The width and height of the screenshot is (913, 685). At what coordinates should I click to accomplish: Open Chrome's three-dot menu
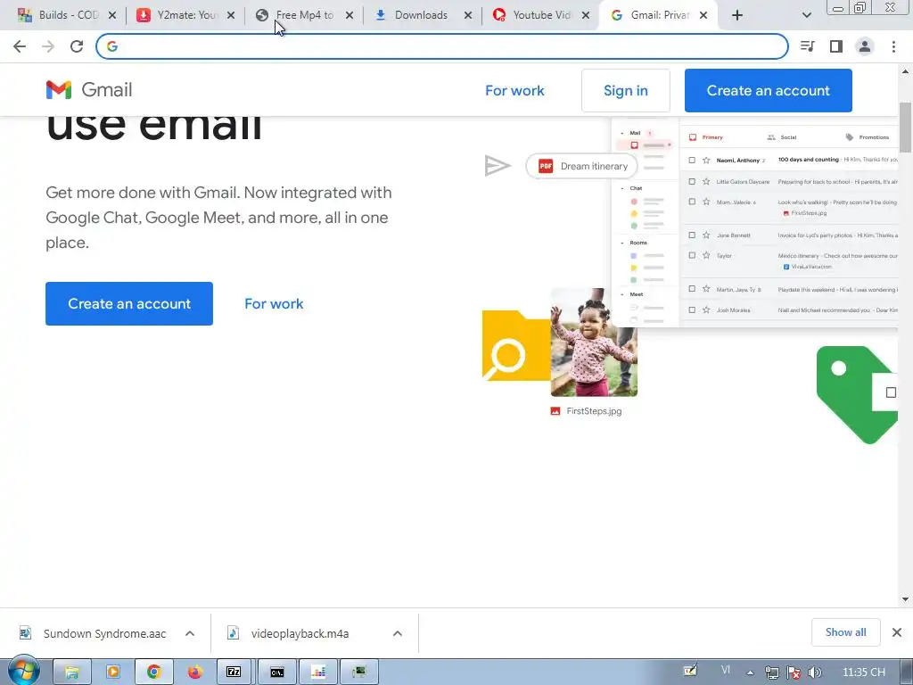[893, 46]
